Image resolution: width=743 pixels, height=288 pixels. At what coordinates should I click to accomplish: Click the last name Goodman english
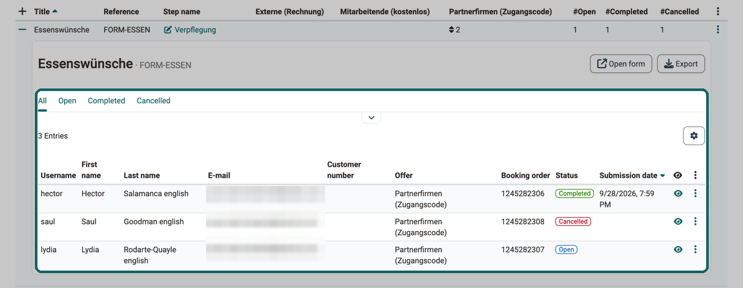[154, 221]
